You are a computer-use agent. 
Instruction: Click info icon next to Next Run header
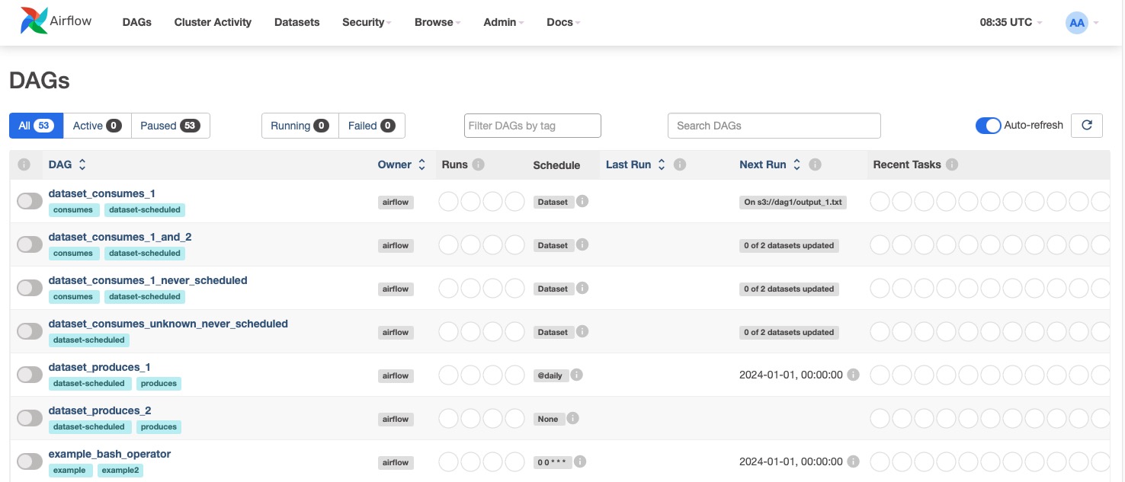pyautogui.click(x=815, y=164)
